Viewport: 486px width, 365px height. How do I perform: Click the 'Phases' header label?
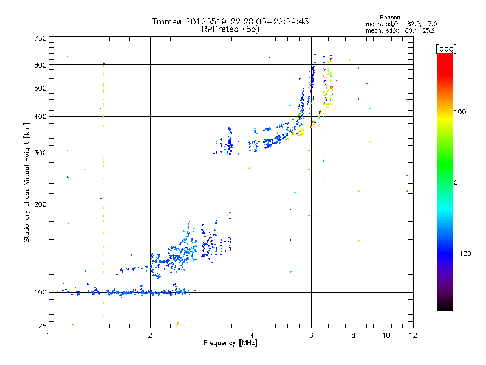click(x=389, y=18)
